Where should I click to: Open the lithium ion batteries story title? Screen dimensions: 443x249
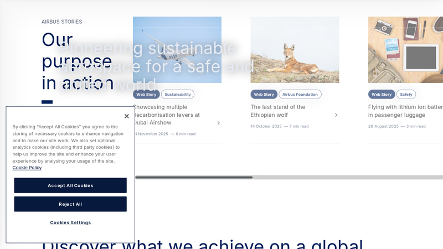[x=405, y=111]
